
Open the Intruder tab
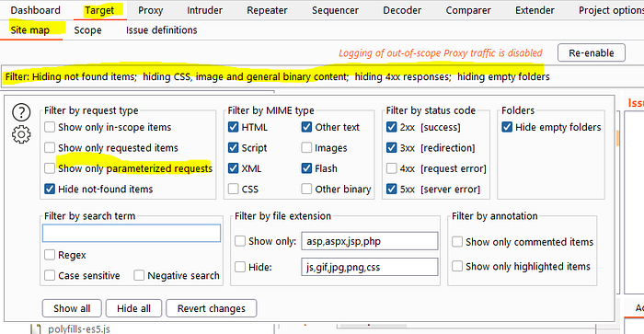[x=204, y=10]
